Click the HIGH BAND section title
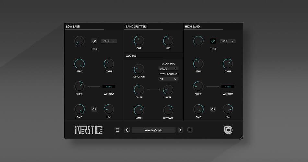The image size is (308, 162). pos(193,26)
